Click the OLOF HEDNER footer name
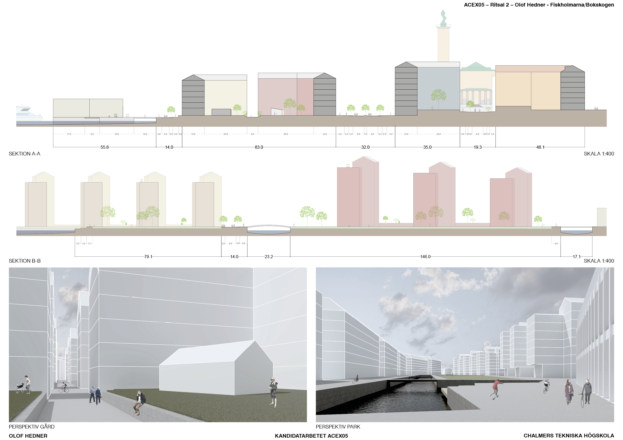 [28, 436]
